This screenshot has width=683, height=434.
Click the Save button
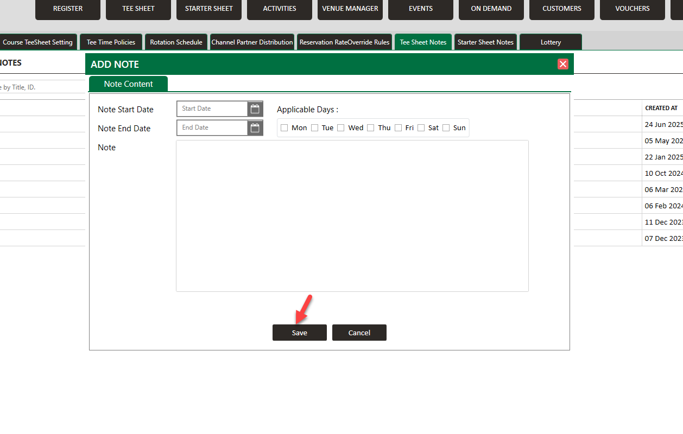tap(299, 333)
